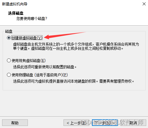
Task: Click the administrator privileges description text
Action: [x=73, y=81]
